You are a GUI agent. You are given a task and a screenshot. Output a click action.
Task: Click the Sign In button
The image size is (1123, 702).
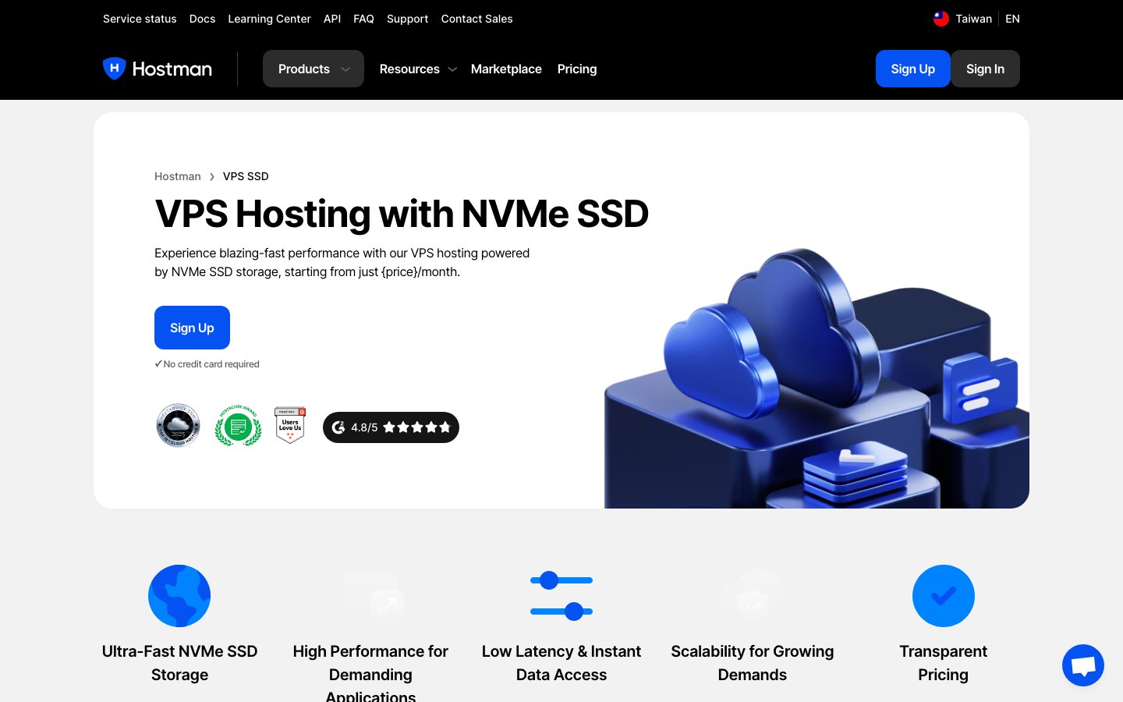coord(985,69)
